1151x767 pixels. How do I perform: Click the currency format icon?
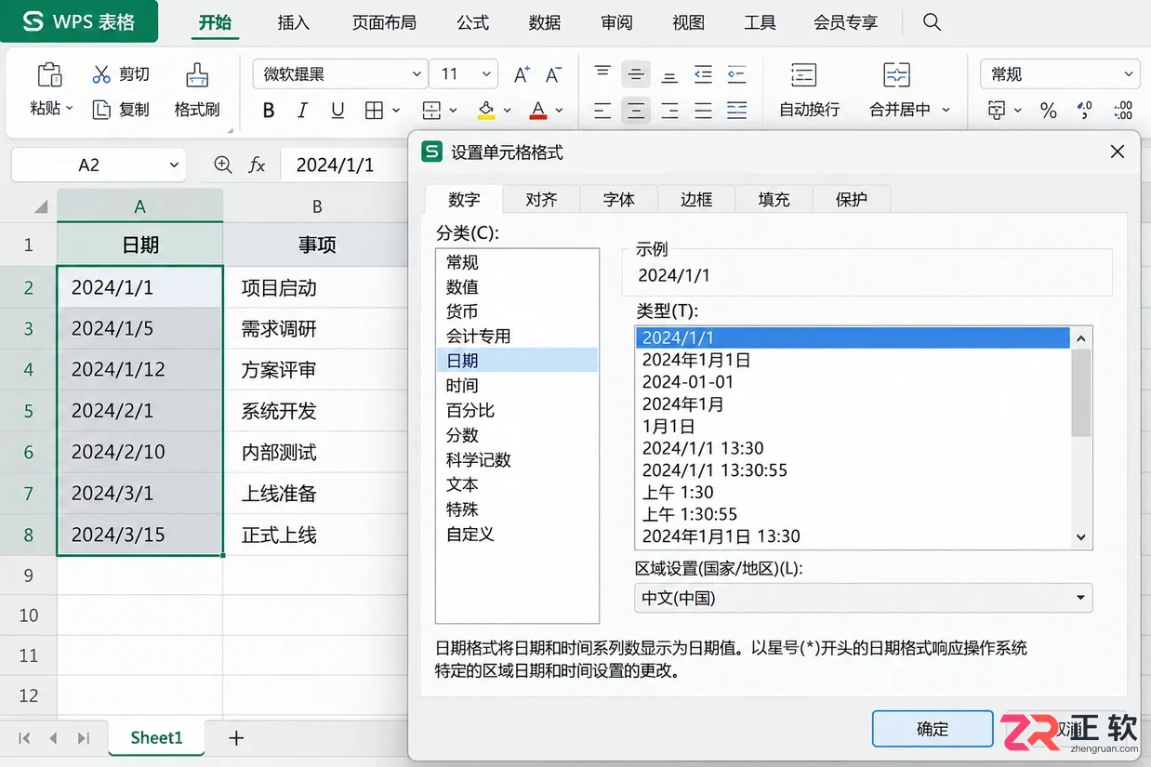997,111
